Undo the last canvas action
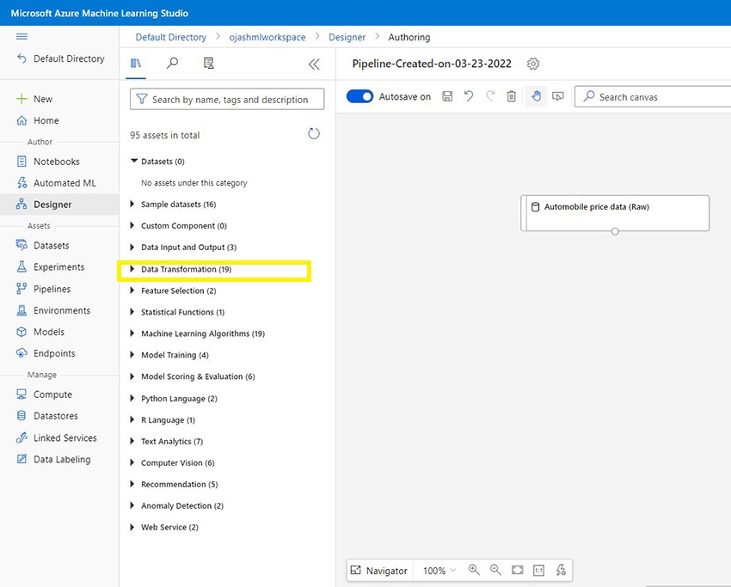The image size is (731, 587). pyautogui.click(x=469, y=96)
